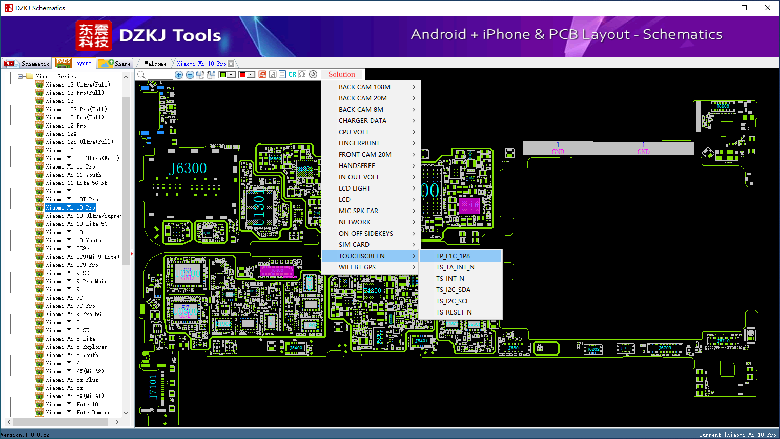Open the Welcome document tab
This screenshot has height=439, width=780.
(x=155, y=64)
